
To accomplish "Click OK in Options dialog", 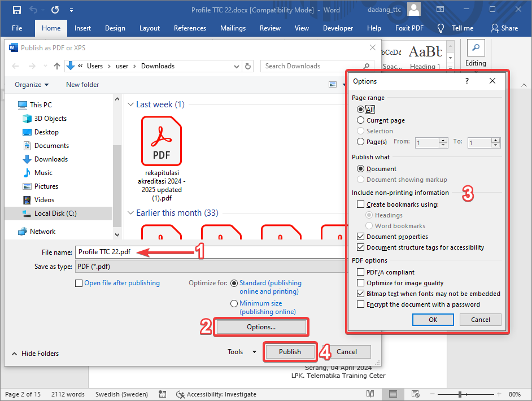I will (433, 320).
